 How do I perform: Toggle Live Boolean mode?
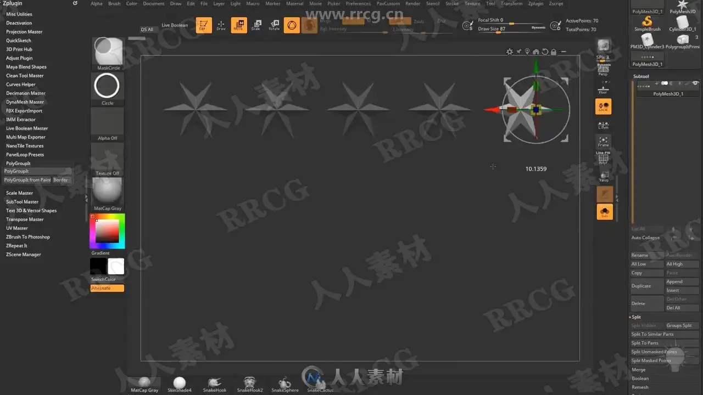(x=175, y=25)
